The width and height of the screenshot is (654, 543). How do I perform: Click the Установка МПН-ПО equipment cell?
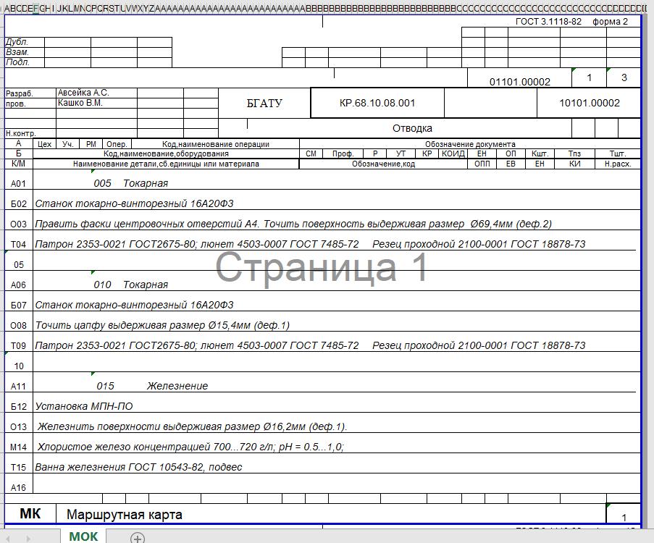[84, 406]
